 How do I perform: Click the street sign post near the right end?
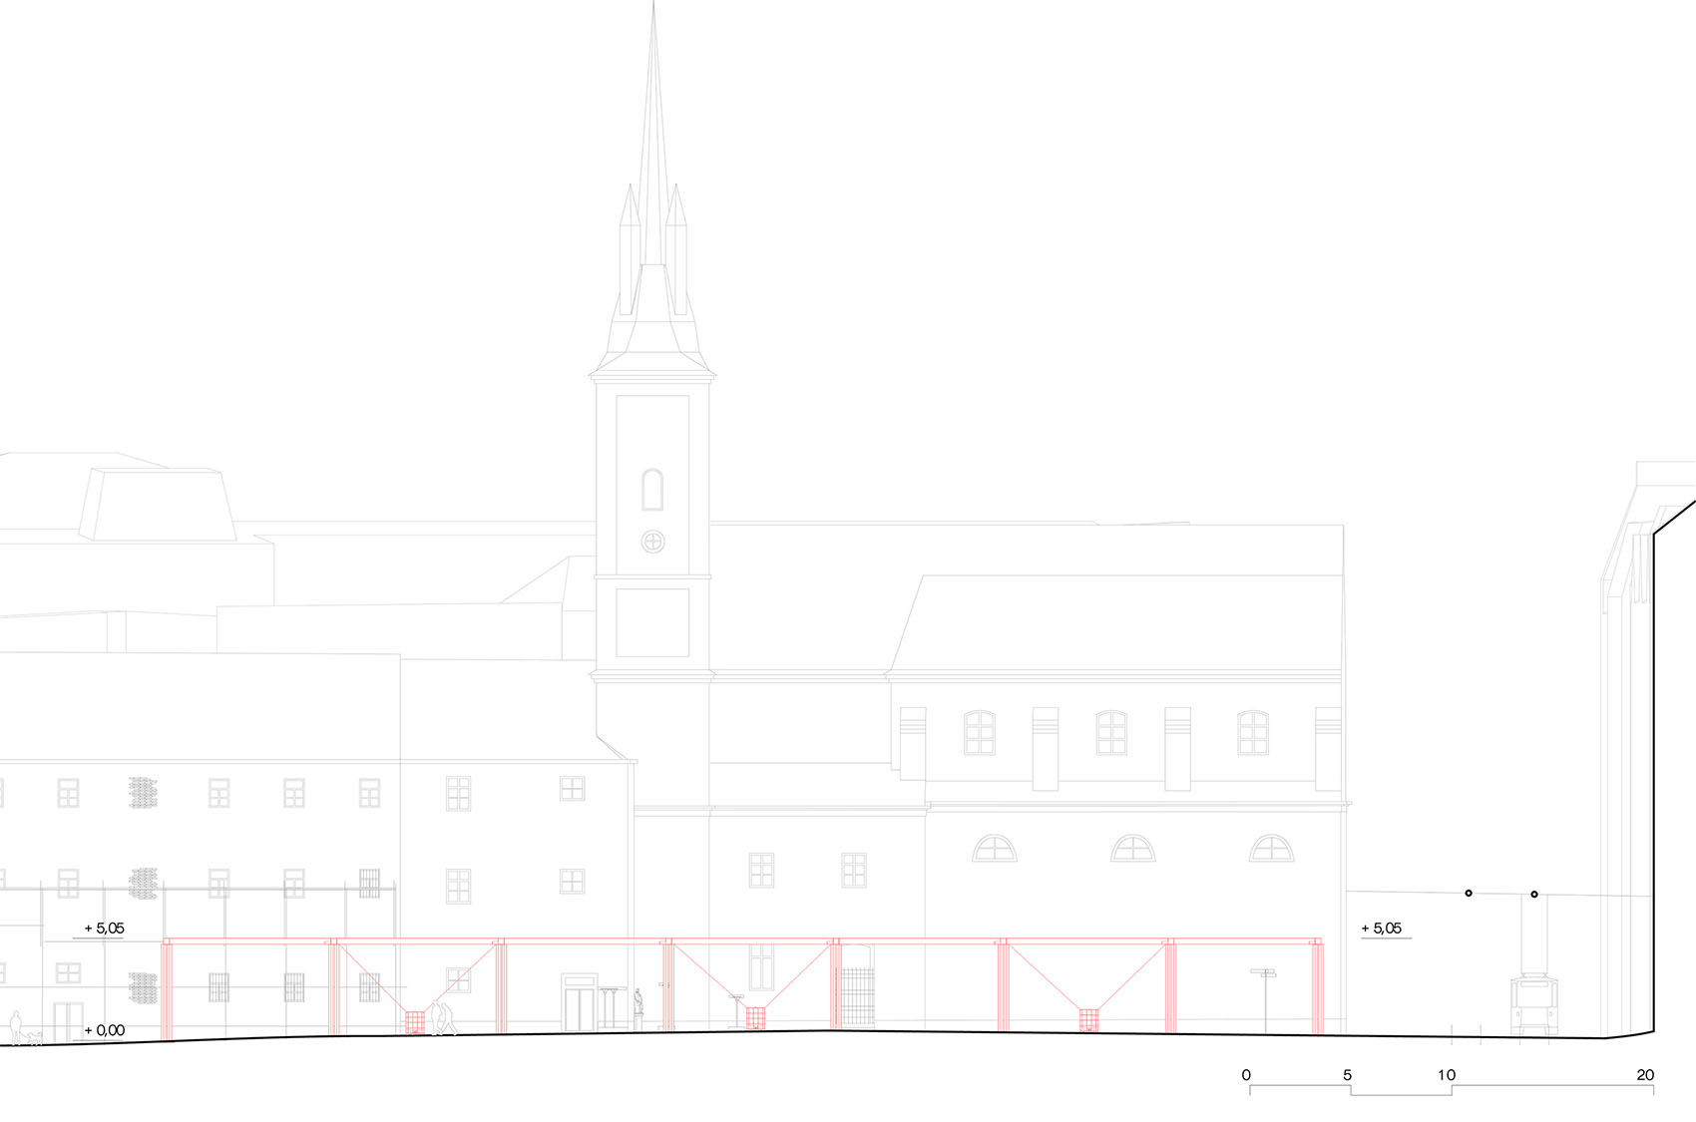[x=1264, y=997]
